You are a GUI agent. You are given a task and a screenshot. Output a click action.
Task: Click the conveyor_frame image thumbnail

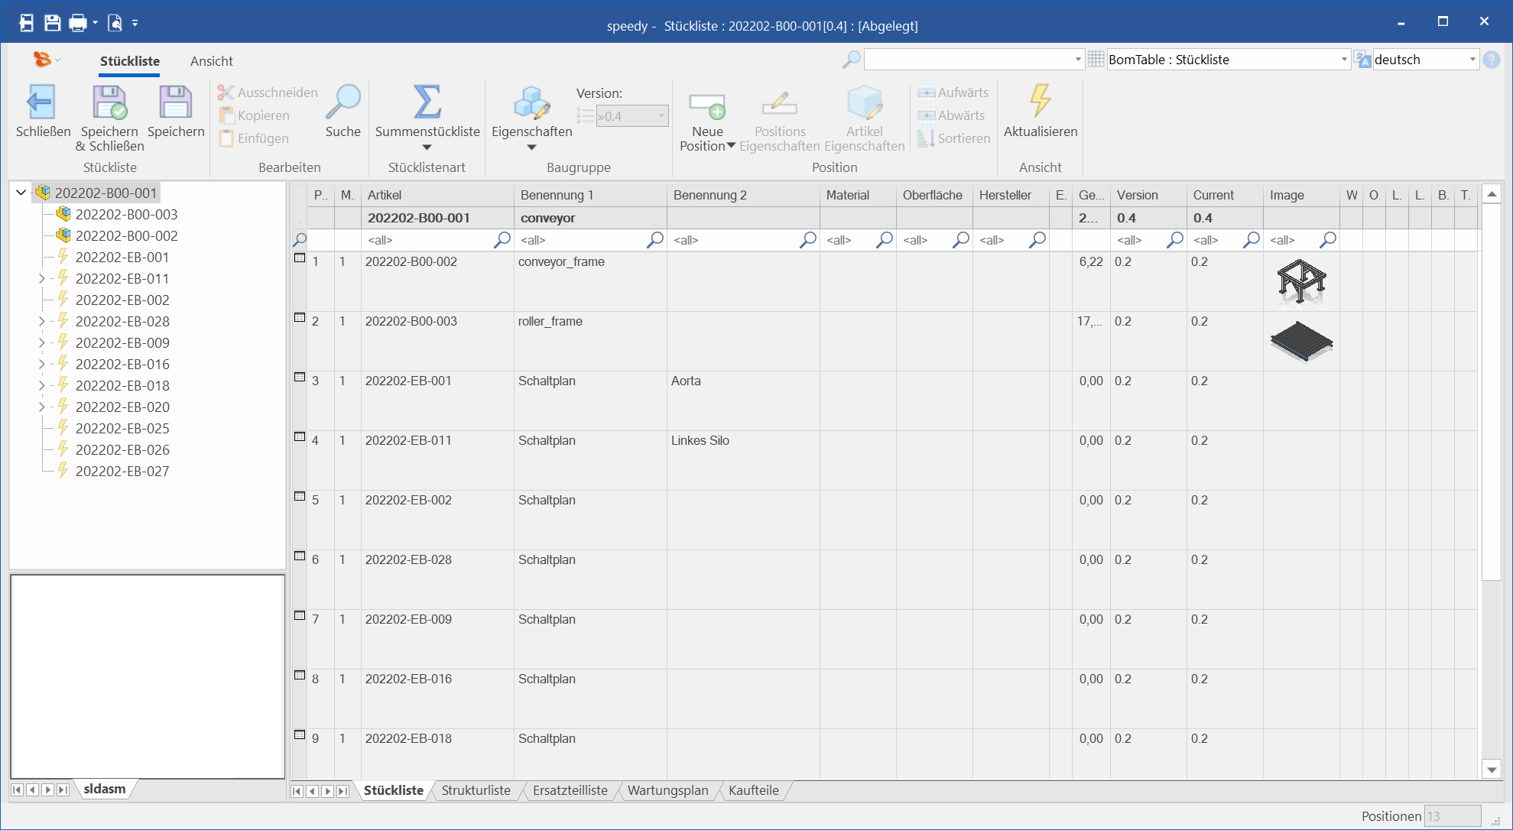click(x=1300, y=281)
